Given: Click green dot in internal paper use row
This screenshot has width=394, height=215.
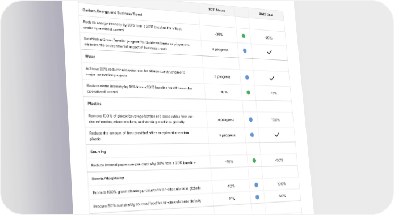Looking at the screenshot, I should pos(254,161).
